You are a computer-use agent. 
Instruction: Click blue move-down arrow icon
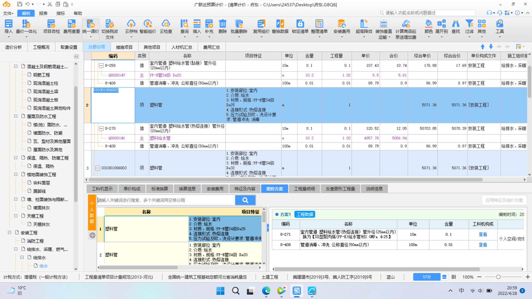point(491,47)
